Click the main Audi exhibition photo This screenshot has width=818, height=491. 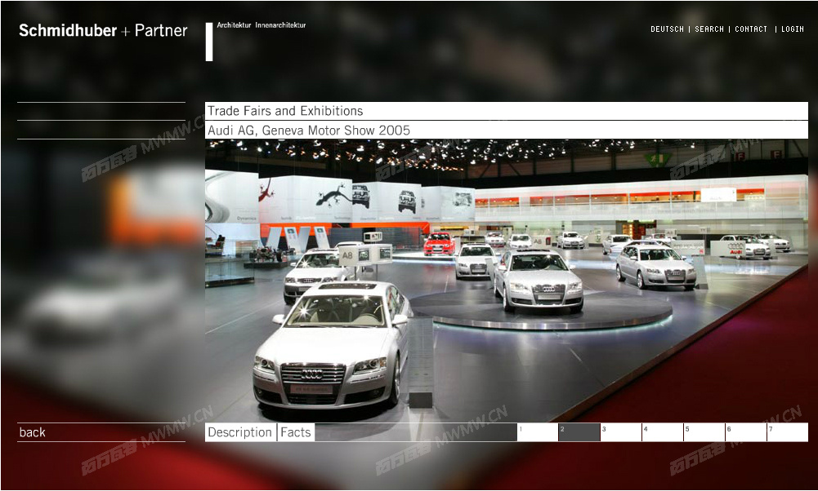[x=506, y=281]
